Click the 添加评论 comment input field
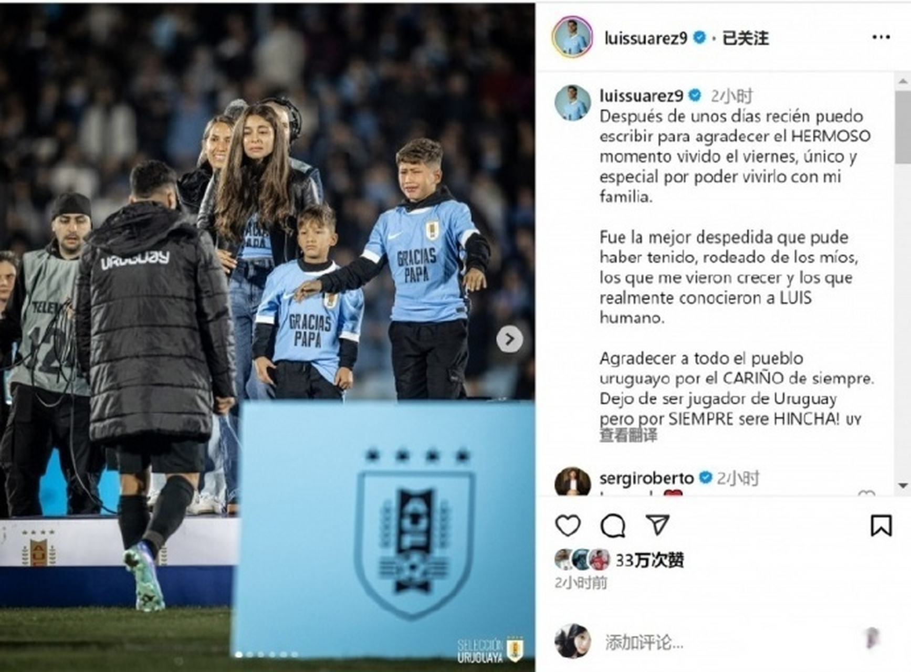This screenshot has height=672, width=911. (x=725, y=642)
